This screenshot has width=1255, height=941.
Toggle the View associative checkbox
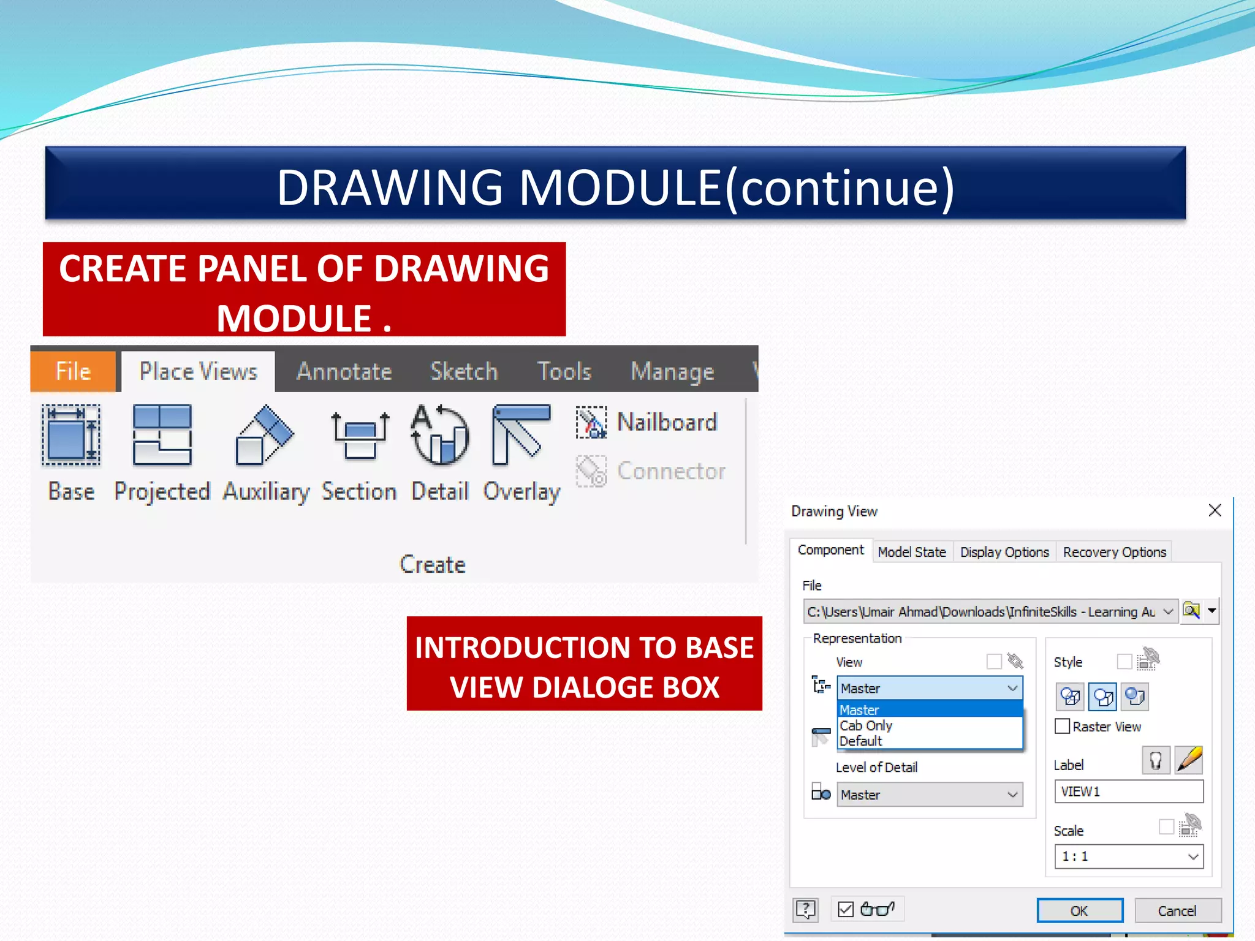[994, 662]
